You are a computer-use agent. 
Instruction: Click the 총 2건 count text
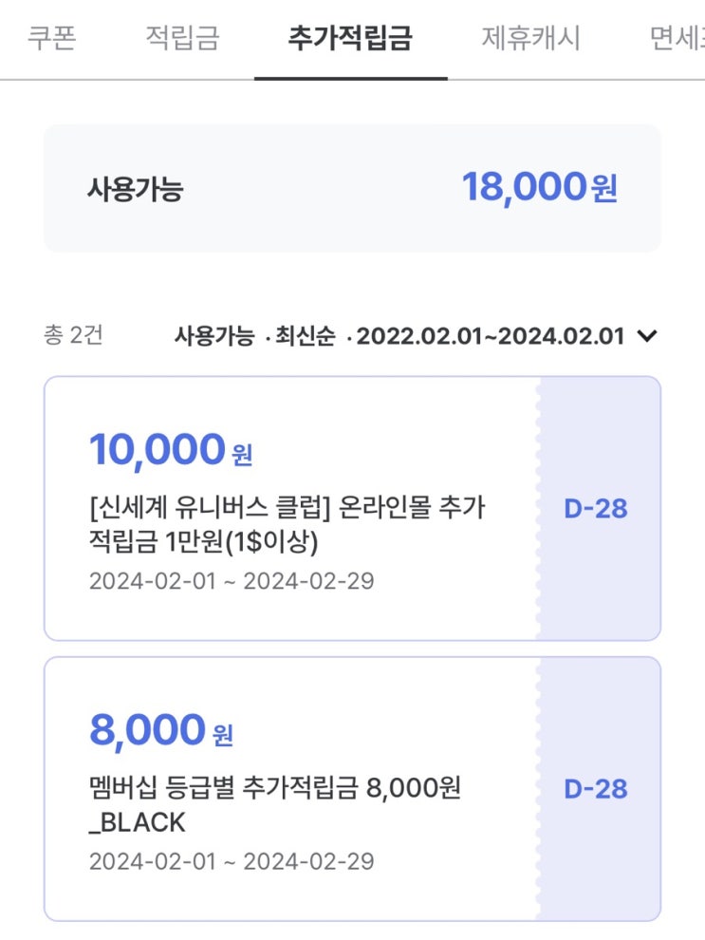click(x=73, y=335)
